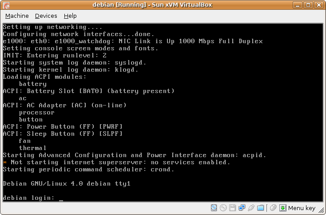Viewport: 326px width, 215px height.
Task: Click the VirtualBox window title bar icon
Action: [7, 5]
